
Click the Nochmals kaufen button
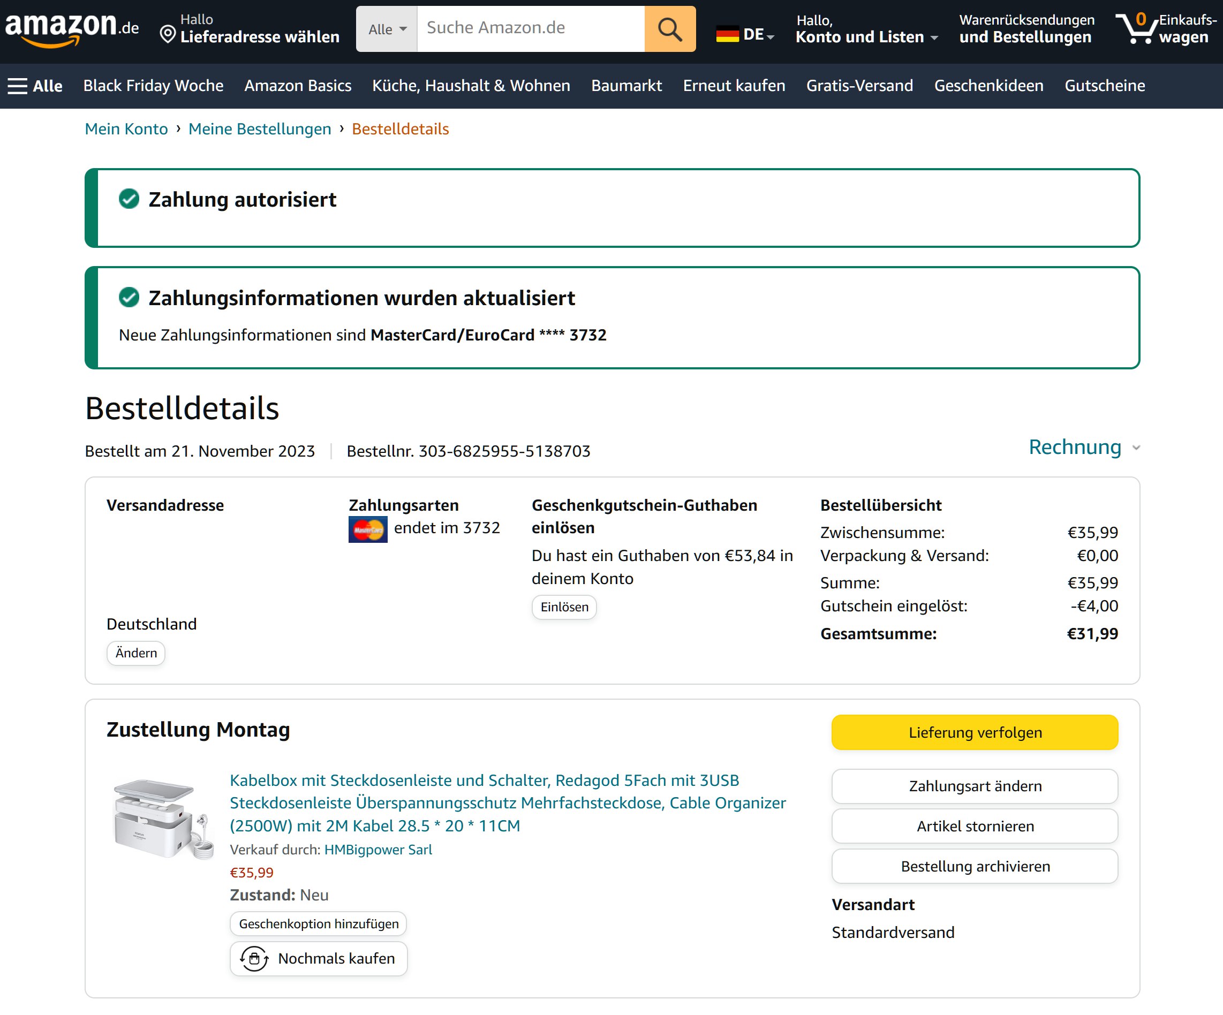pos(319,958)
